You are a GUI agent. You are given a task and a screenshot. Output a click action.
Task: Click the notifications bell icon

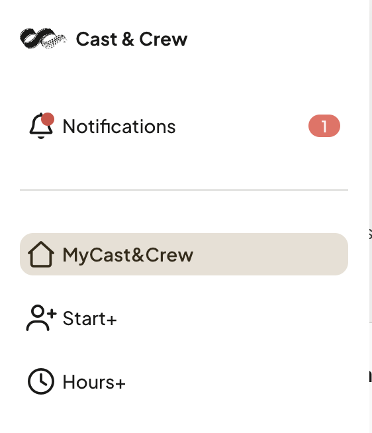(x=41, y=126)
